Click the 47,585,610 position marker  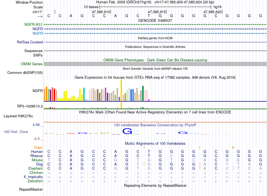[x=101, y=12]
